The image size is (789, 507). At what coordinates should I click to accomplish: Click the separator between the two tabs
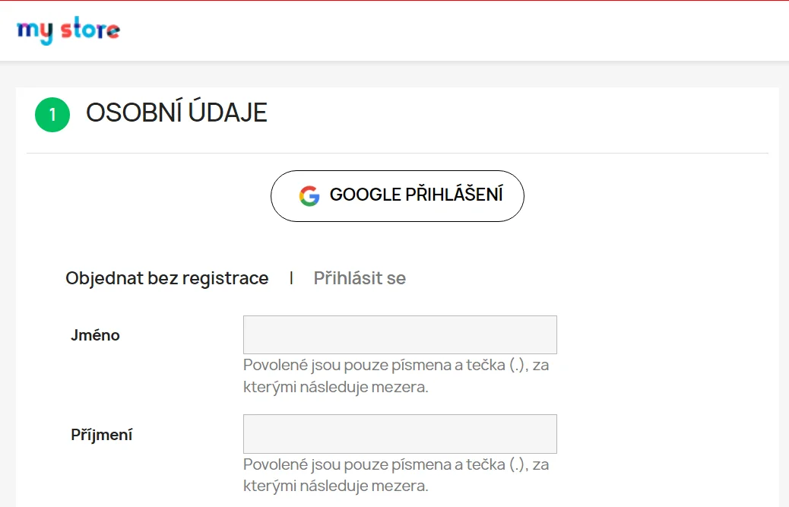click(291, 278)
